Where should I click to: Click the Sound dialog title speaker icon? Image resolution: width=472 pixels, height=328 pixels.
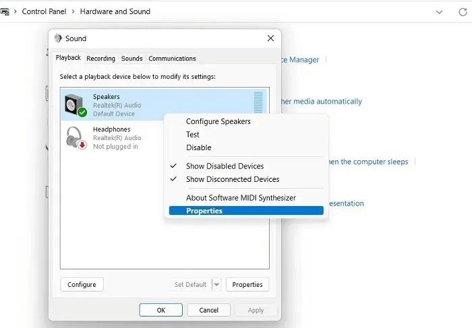58,38
